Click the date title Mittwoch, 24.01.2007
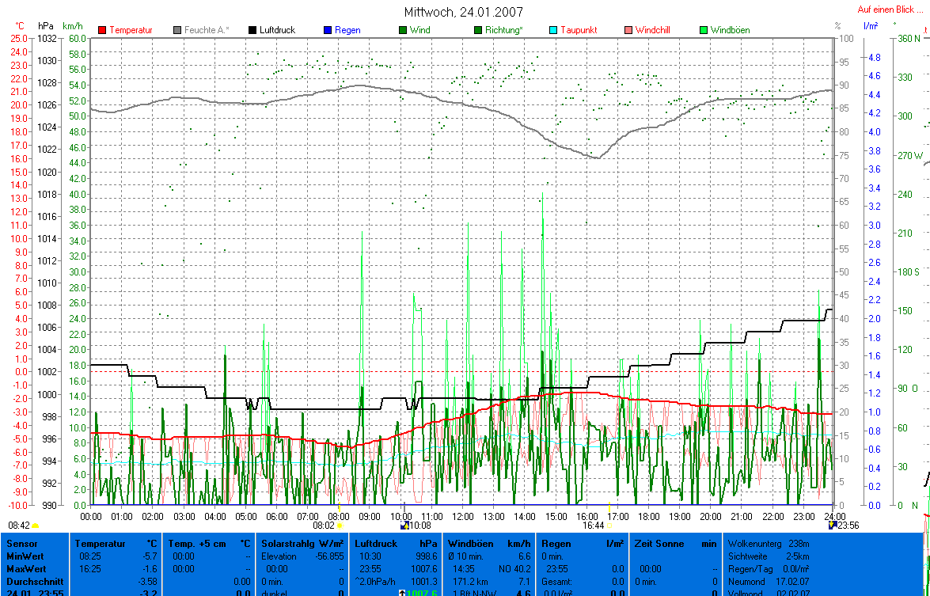930x596 pixels. tap(463, 12)
